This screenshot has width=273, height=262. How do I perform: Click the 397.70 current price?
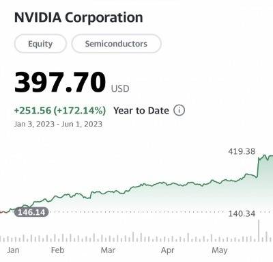[x=60, y=82]
